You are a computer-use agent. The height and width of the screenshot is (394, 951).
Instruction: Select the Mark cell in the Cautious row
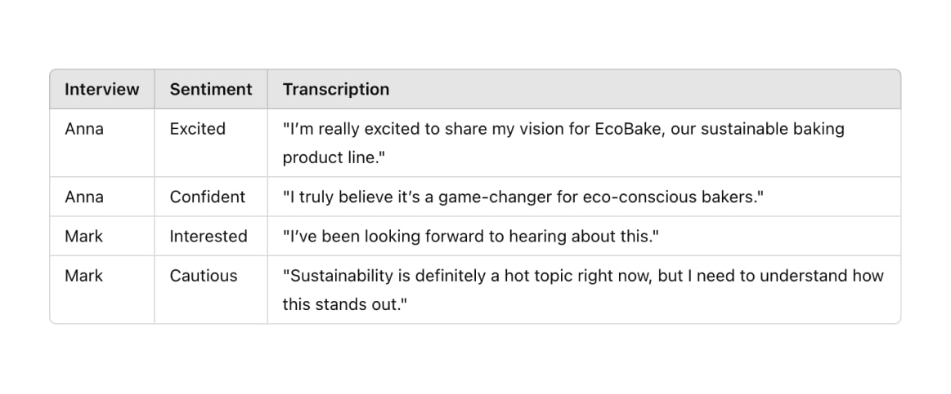pyautogui.click(x=83, y=276)
